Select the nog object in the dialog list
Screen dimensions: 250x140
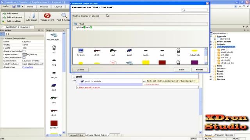pos(162,52)
